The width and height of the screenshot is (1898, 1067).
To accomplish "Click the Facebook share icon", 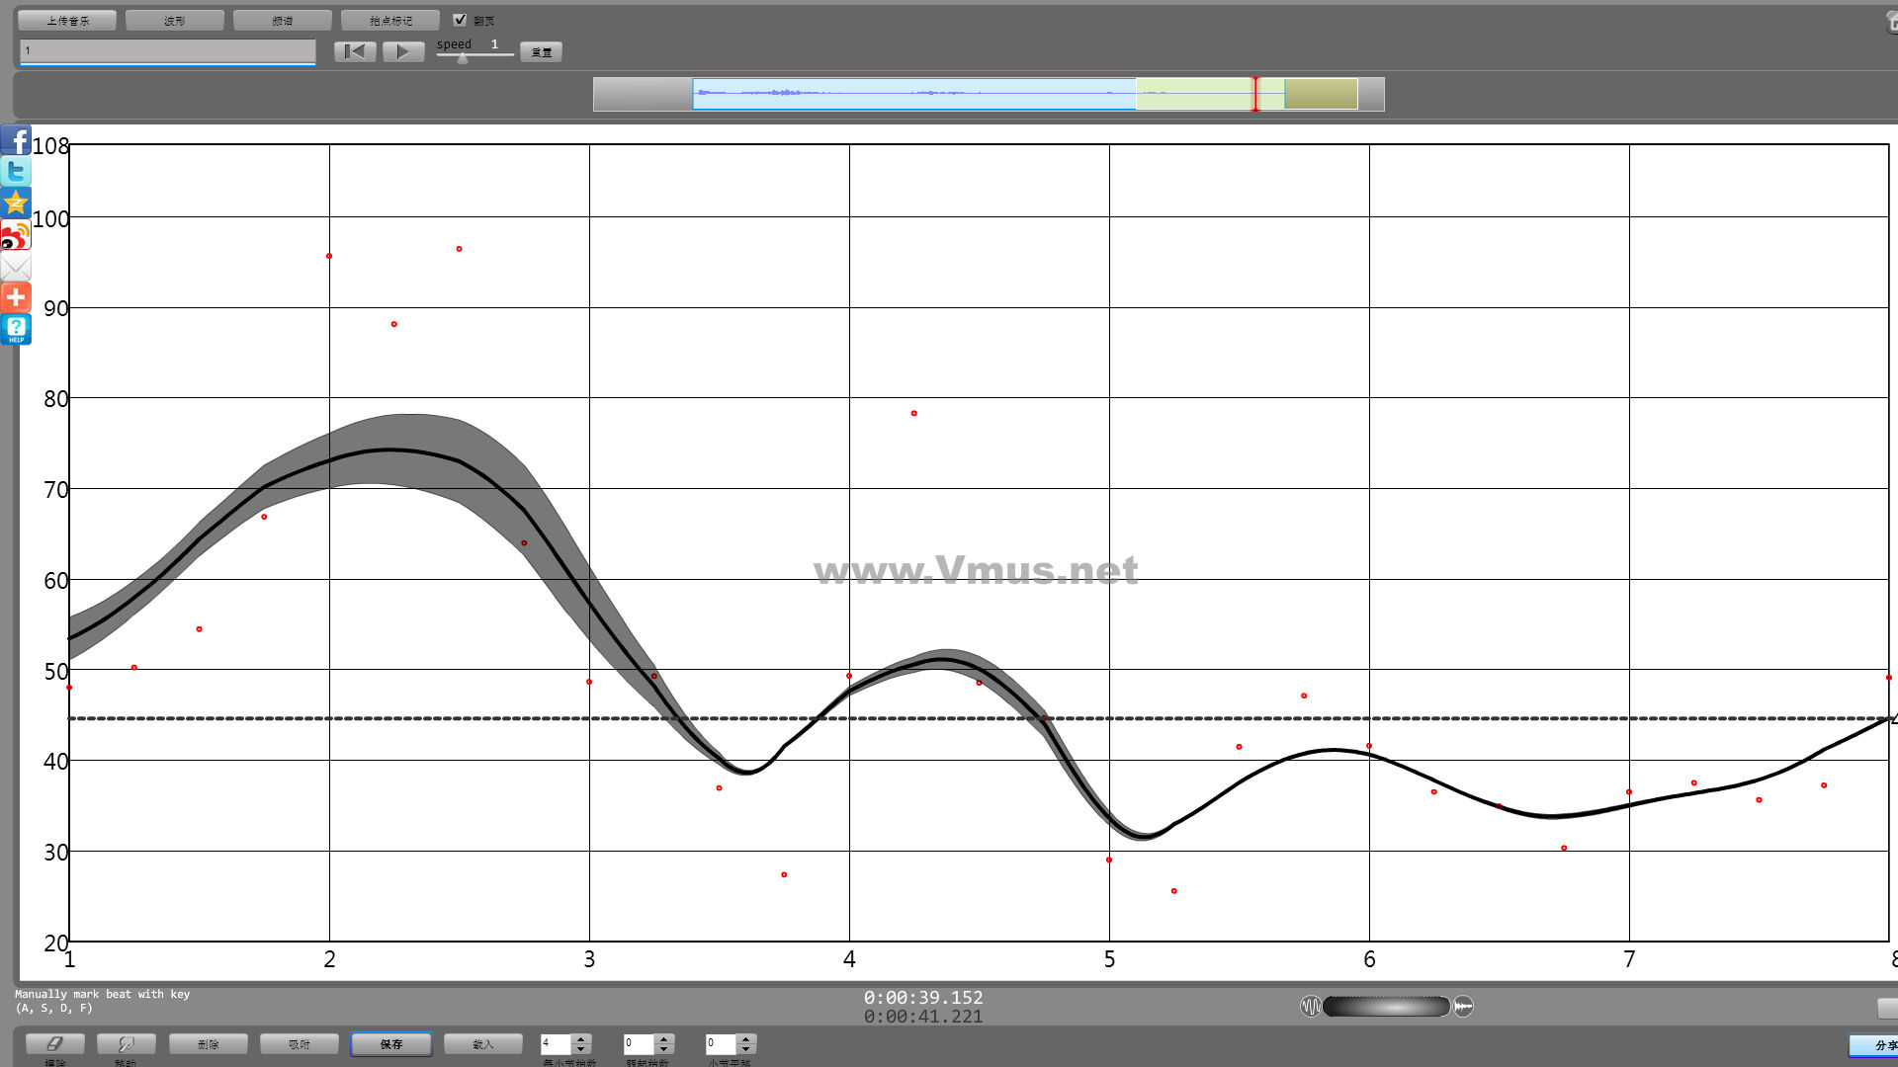I will point(16,140).
